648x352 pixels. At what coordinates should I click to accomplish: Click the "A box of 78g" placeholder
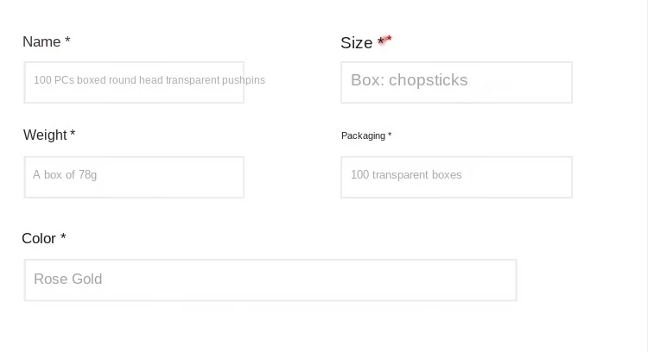tap(65, 175)
